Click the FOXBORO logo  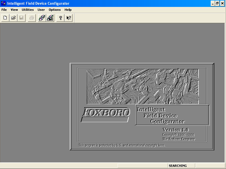coord(105,115)
